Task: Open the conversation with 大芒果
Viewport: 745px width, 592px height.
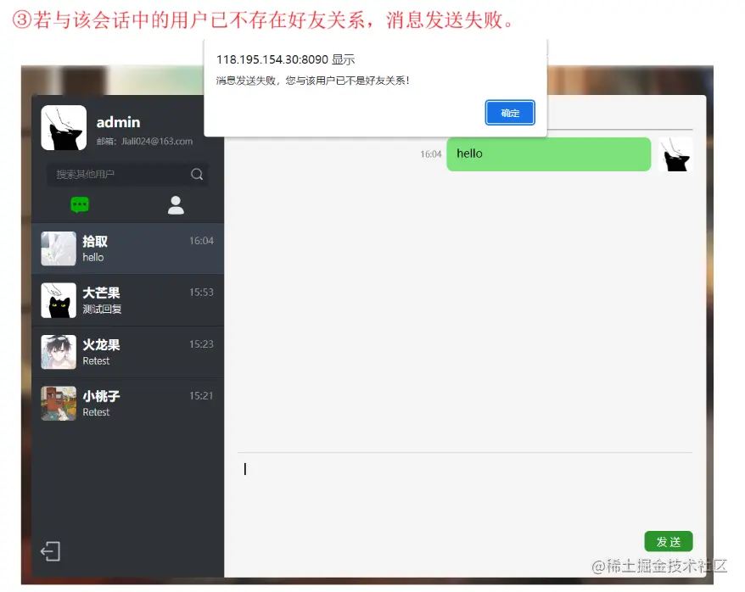Action: [127, 300]
